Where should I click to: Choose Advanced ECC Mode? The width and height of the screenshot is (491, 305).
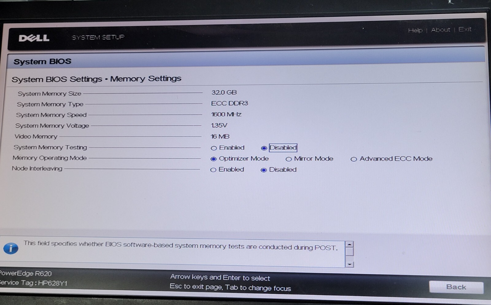354,159
